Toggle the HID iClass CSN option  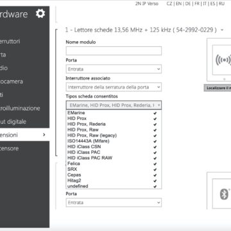(114, 146)
